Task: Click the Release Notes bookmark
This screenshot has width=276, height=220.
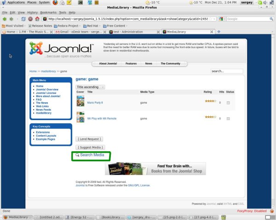Action: click(40, 26)
